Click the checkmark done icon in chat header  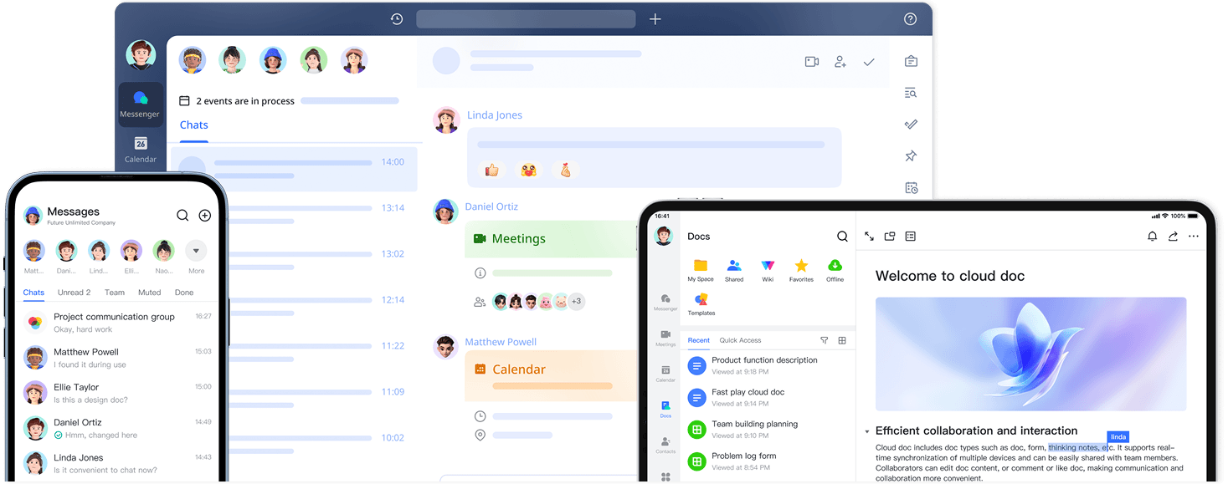[x=869, y=62]
